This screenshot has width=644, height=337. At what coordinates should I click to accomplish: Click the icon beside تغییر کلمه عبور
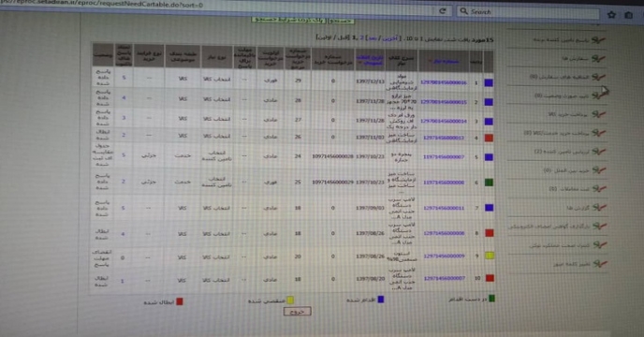tap(600, 263)
